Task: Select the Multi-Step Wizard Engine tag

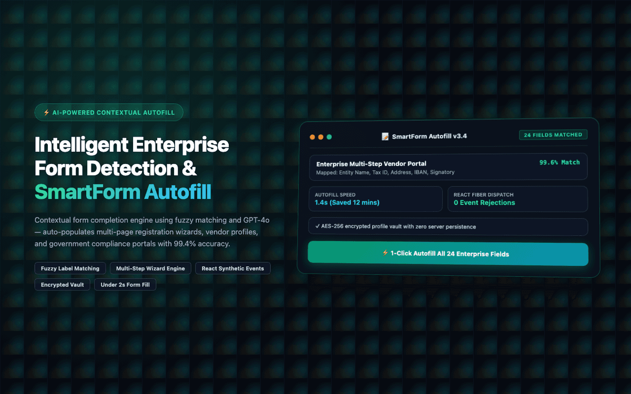Action: [x=150, y=268]
